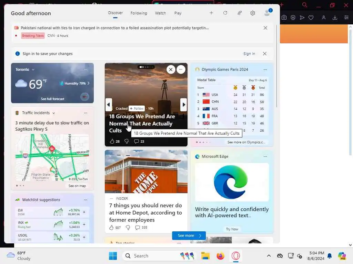Dislike the 18 Groups article
Image resolution: width=353 pixels, height=264 pixels.
click(x=127, y=141)
